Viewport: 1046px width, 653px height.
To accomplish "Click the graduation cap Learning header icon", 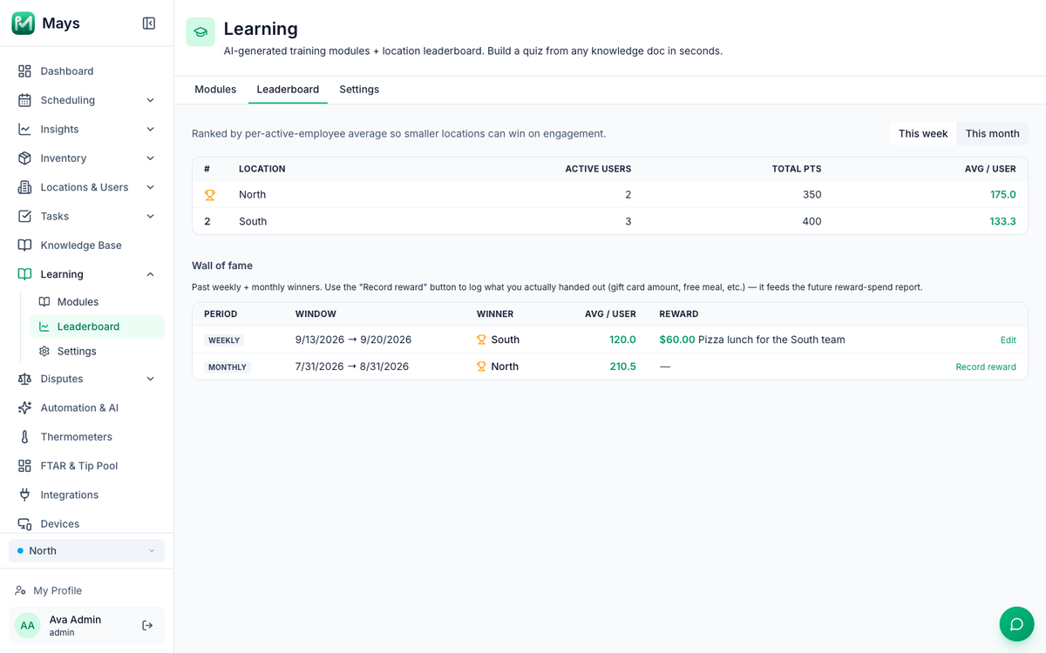I will point(200,32).
